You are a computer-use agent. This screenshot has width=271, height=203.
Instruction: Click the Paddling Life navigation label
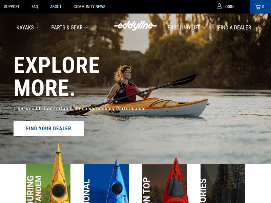184,27
